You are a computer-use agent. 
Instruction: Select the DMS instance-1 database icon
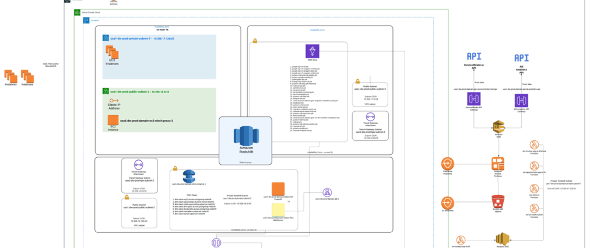189,176
